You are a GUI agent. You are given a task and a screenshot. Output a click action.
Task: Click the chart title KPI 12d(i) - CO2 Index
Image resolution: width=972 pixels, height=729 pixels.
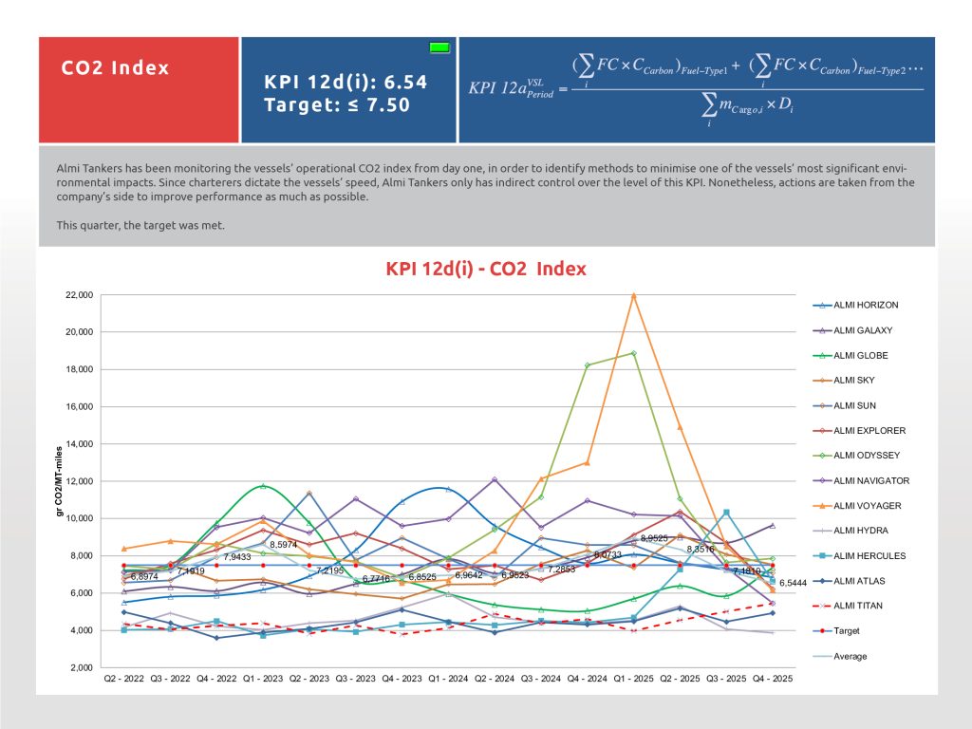pyautogui.click(x=486, y=269)
